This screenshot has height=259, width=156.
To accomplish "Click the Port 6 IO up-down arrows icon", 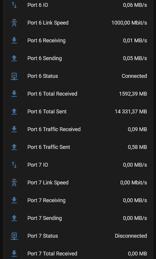I will [14, 5].
